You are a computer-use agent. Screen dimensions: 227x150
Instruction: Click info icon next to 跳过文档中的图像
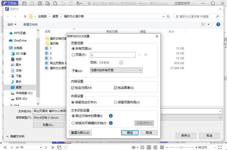pyautogui.click(x=111, y=116)
